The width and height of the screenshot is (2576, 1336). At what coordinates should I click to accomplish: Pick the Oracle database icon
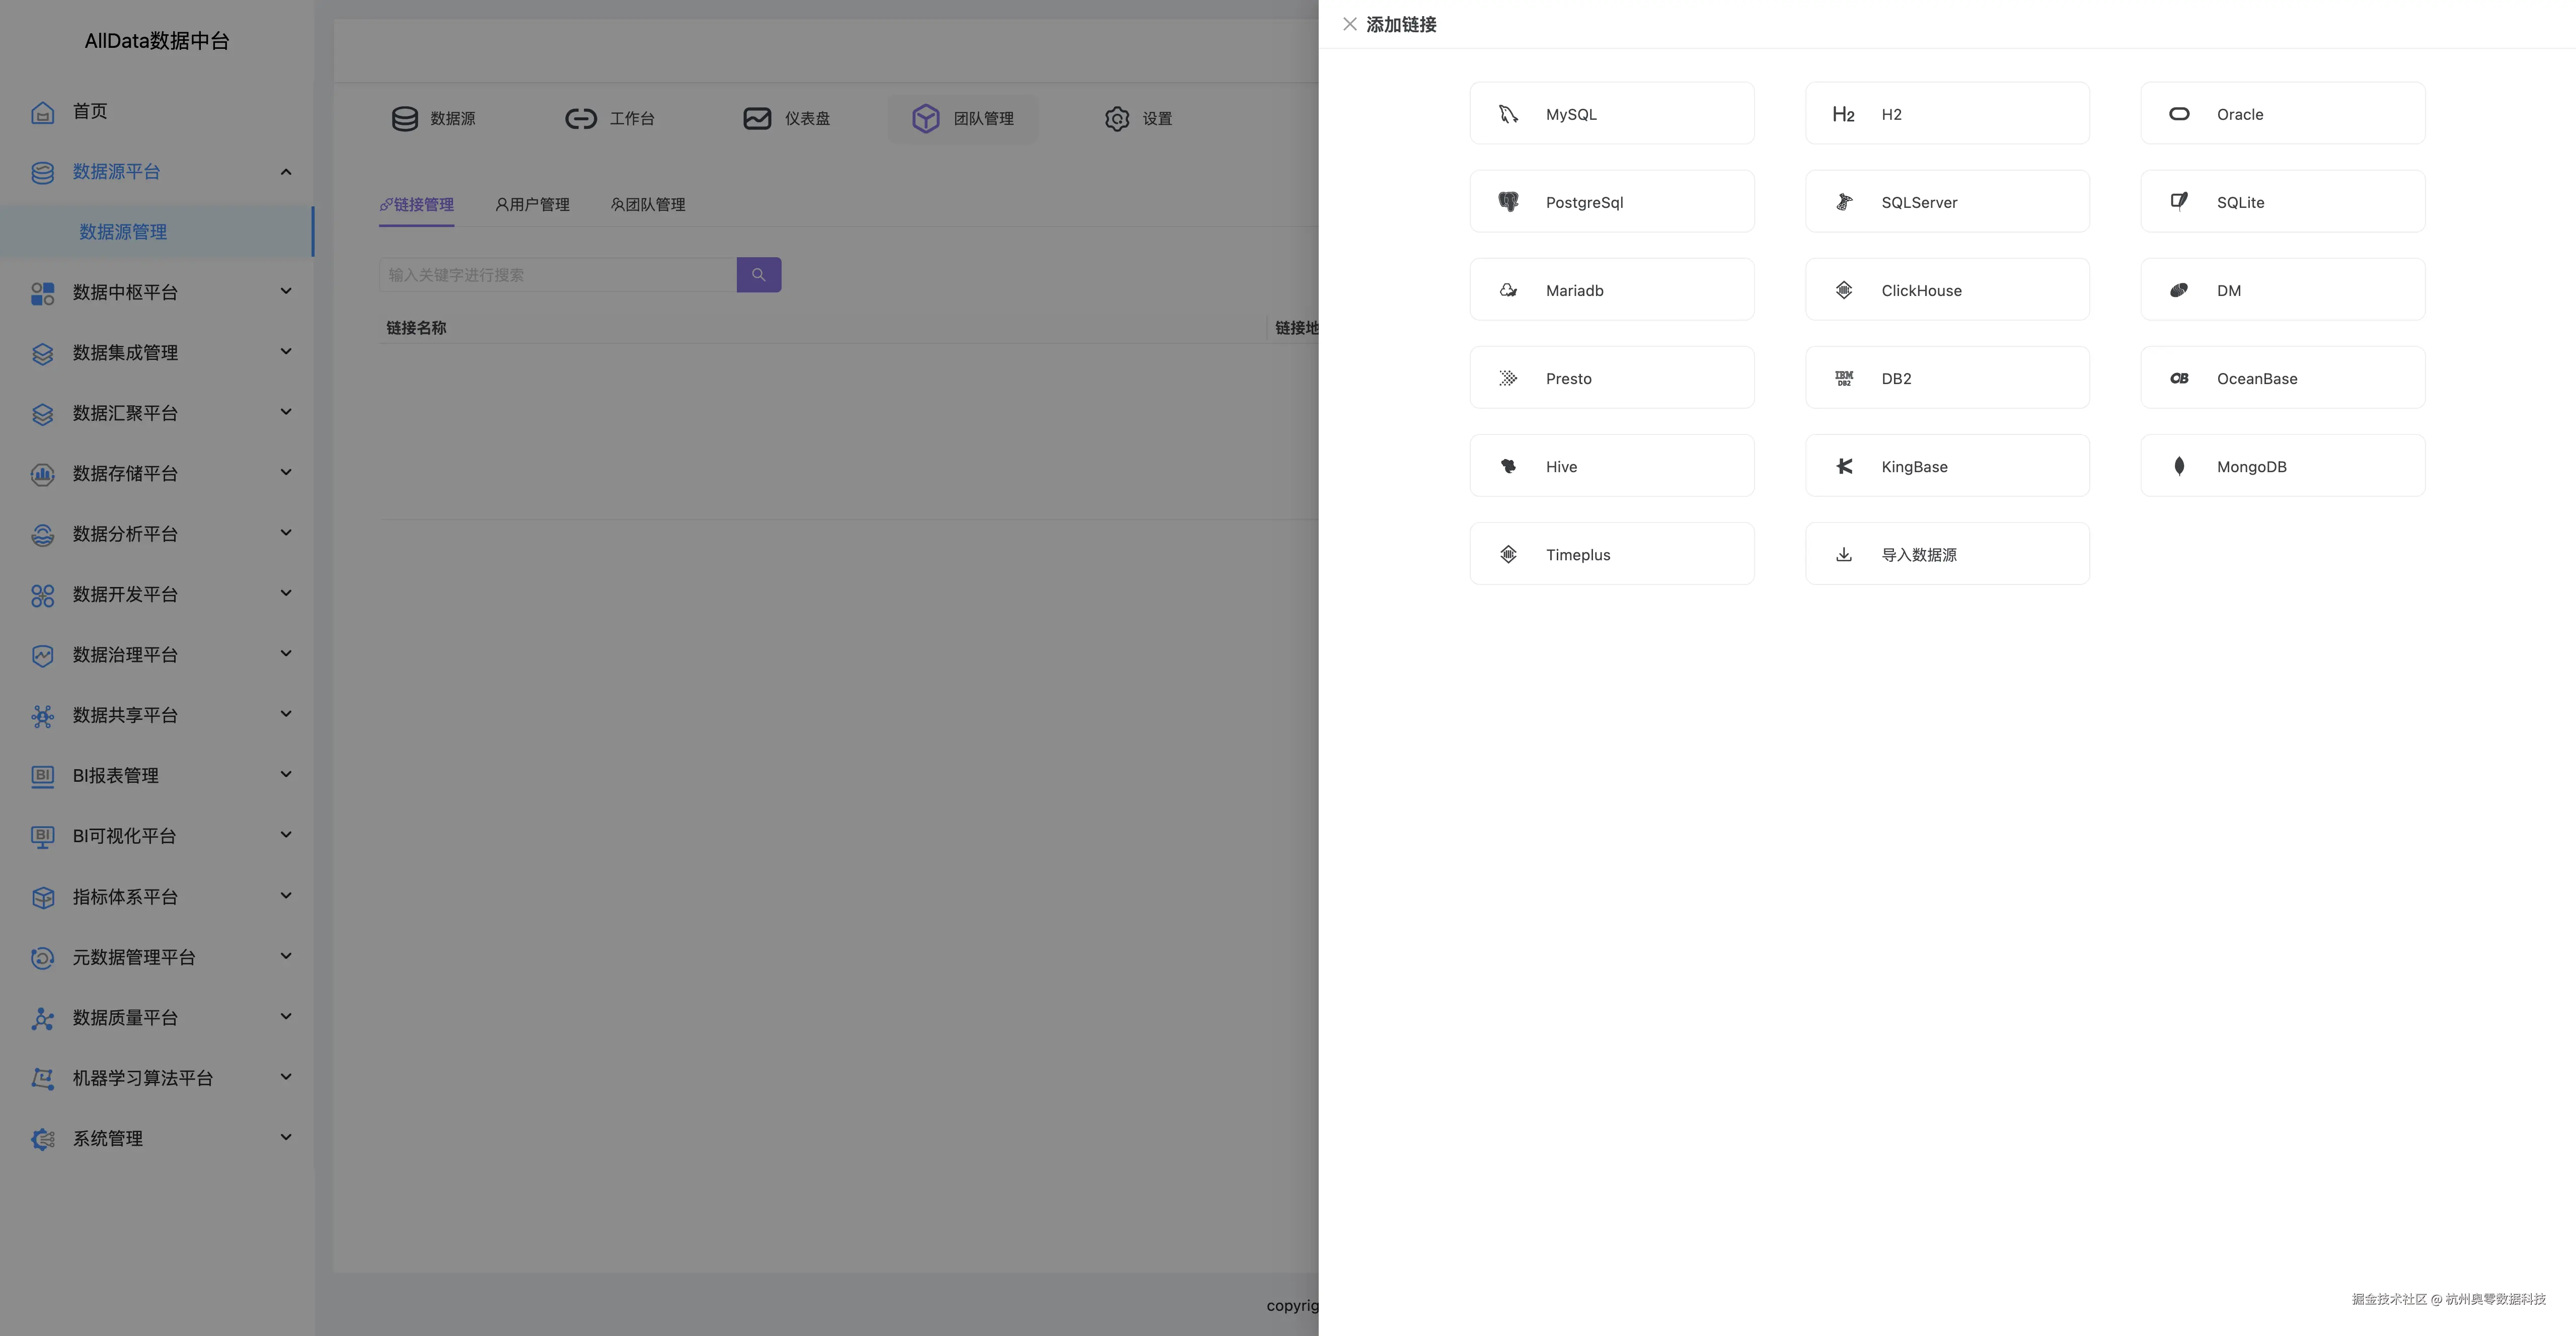pos(2179,114)
